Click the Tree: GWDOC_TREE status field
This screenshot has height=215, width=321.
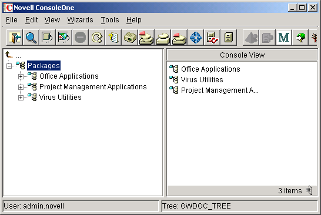click(x=239, y=206)
